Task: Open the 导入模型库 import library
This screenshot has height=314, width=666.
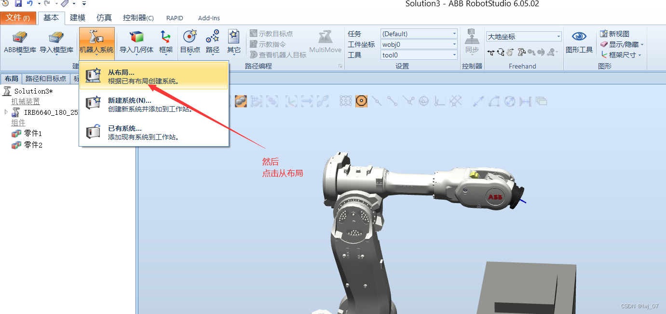Action: [56, 42]
